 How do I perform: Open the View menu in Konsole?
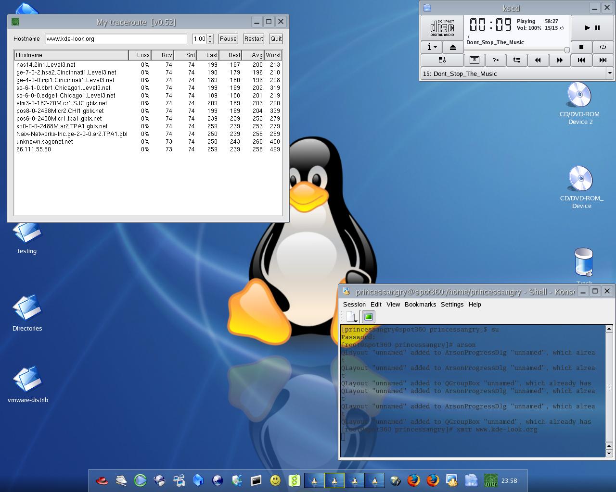coord(393,304)
